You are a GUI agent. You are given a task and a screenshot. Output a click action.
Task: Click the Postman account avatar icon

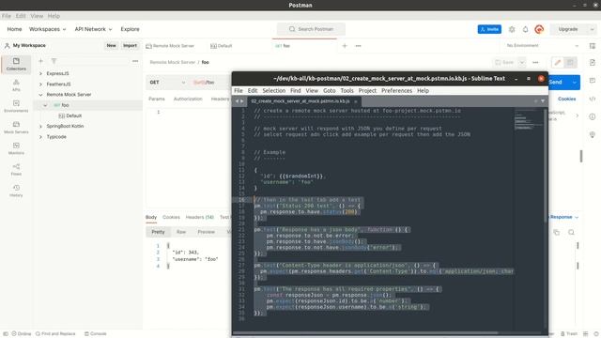(539, 29)
